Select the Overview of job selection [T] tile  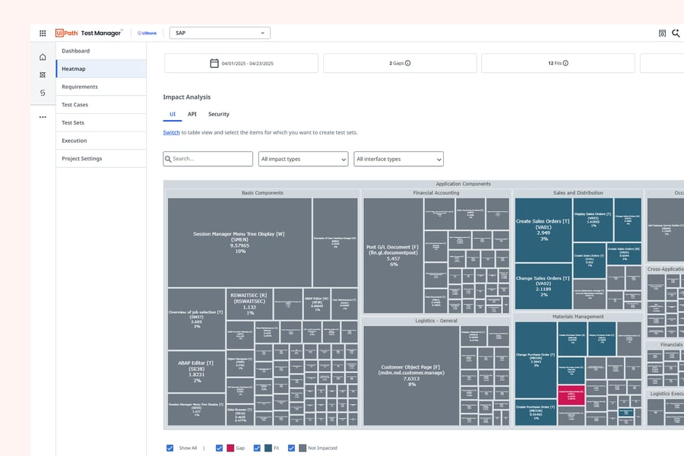pos(196,319)
